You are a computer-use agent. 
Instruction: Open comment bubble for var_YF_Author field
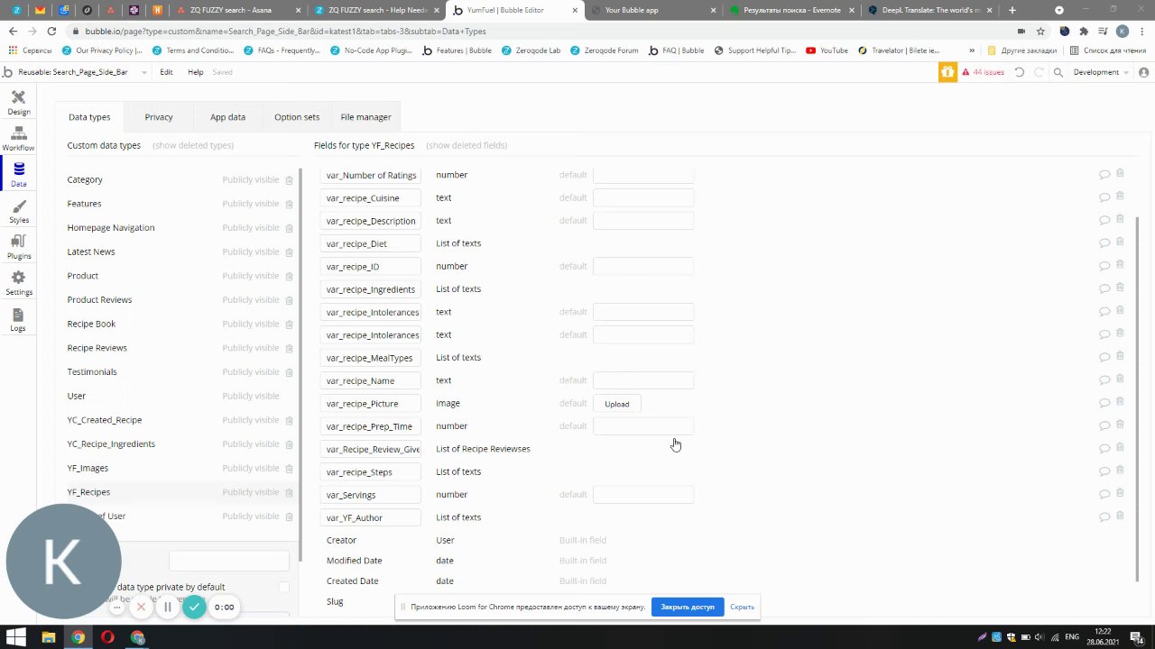pyautogui.click(x=1104, y=517)
